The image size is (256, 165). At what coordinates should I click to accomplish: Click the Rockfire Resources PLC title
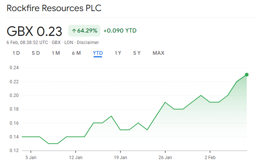pos(54,8)
